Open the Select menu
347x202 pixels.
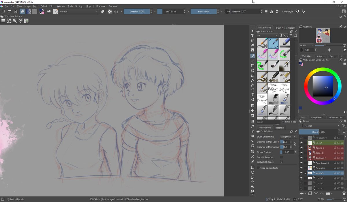(x=44, y=6)
